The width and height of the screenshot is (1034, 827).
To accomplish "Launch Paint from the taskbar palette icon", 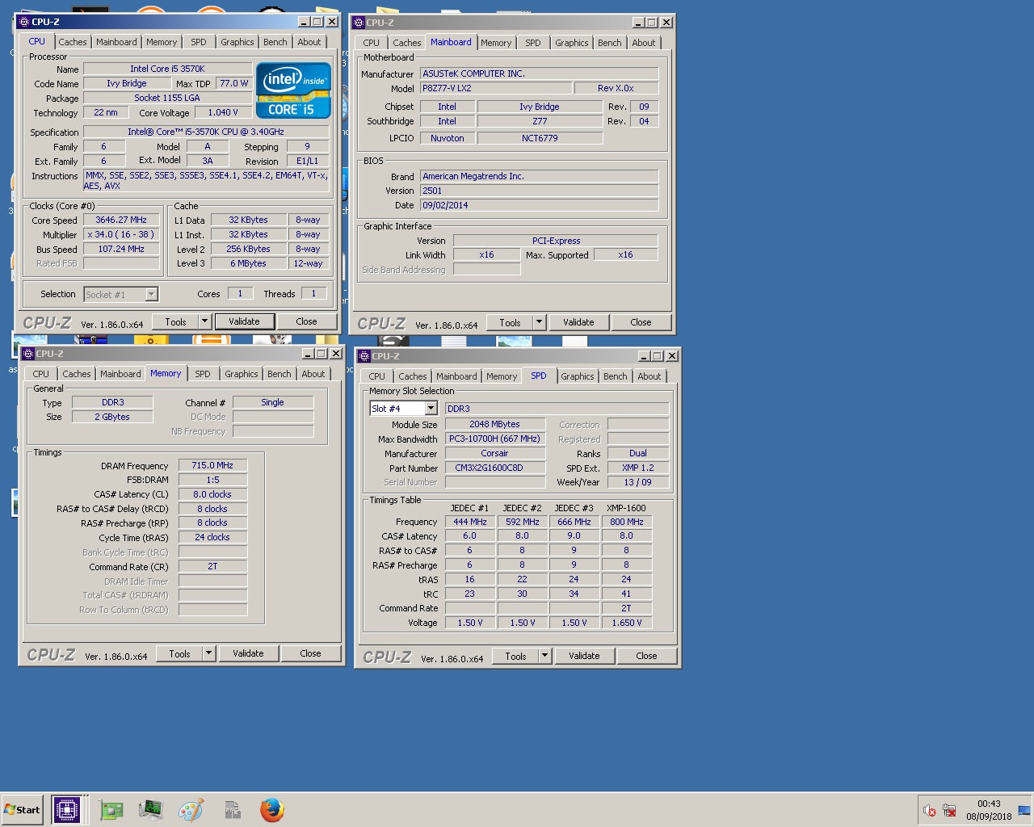I will coord(191,809).
